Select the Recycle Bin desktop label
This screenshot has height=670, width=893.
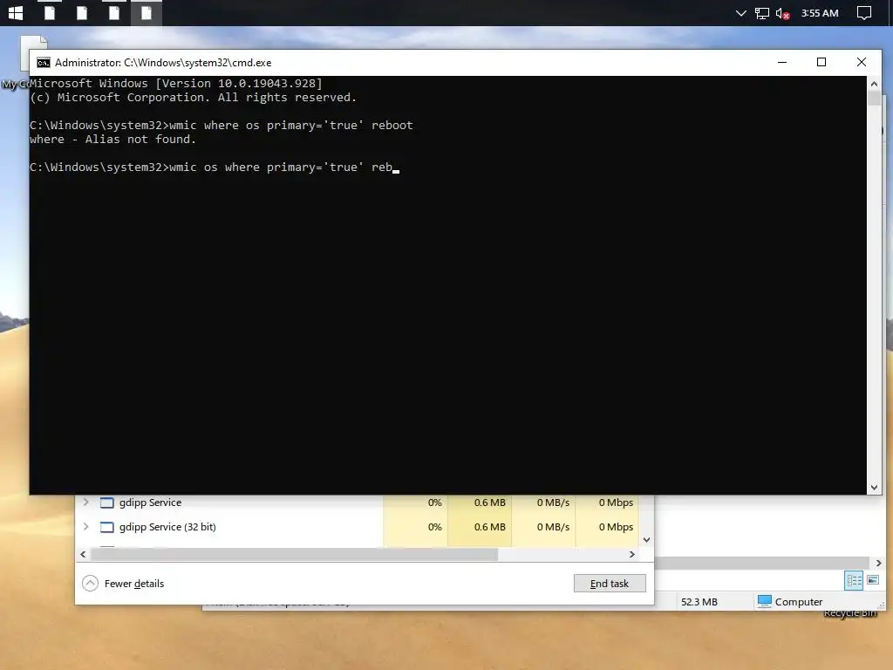coord(849,613)
